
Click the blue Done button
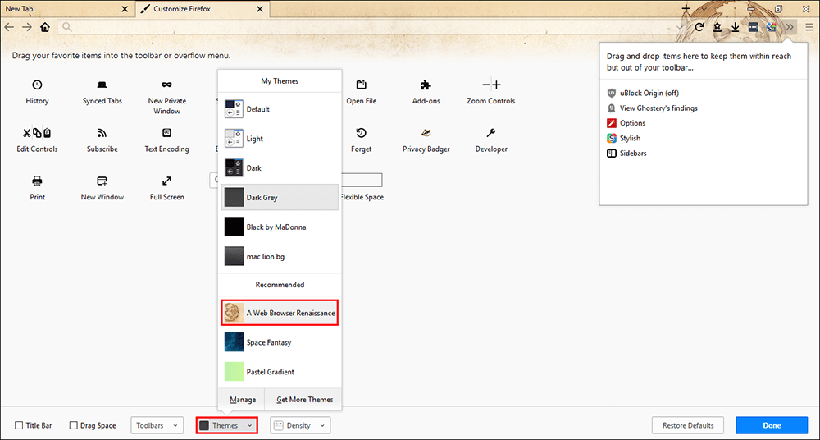(772, 425)
